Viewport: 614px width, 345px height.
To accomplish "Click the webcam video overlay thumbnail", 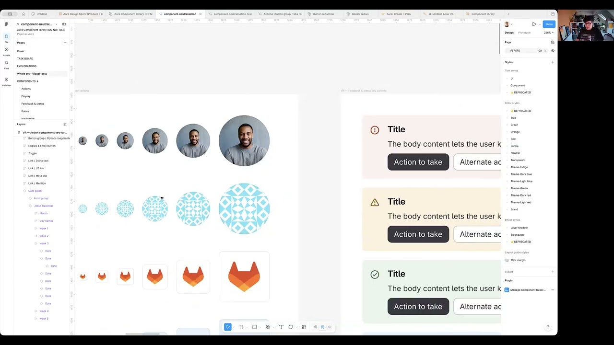I will pos(586,25).
